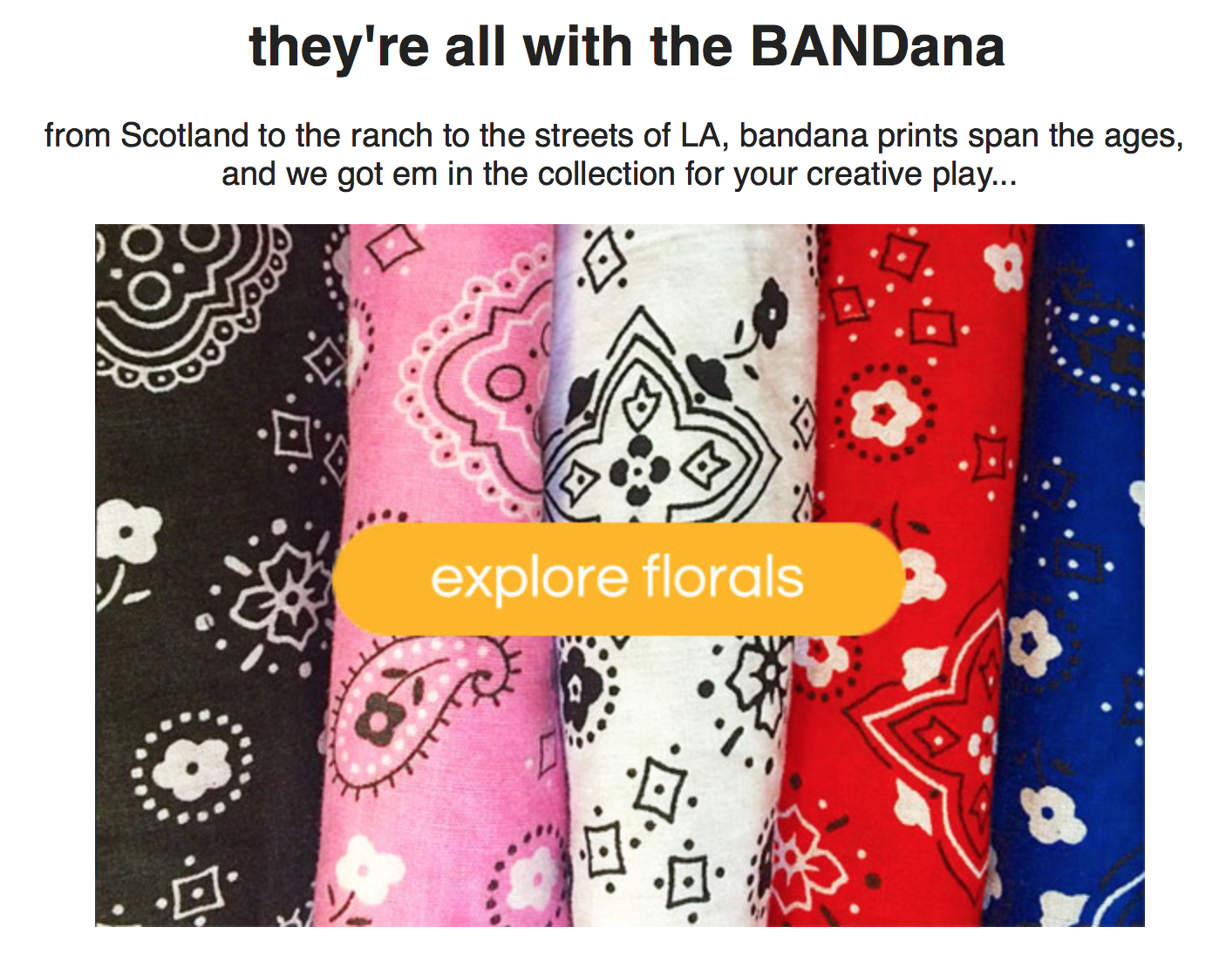1226x968 pixels.
Task: Click the word "Scotland" in the description
Action: coord(184,135)
